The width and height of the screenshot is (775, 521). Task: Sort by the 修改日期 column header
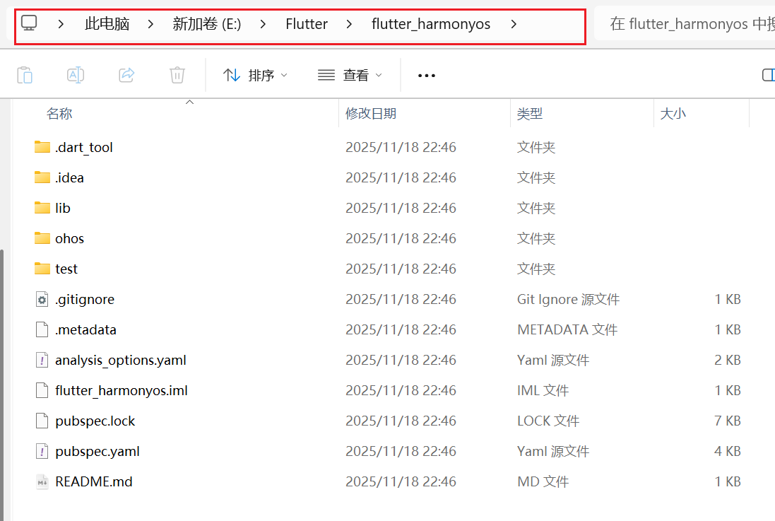(371, 114)
